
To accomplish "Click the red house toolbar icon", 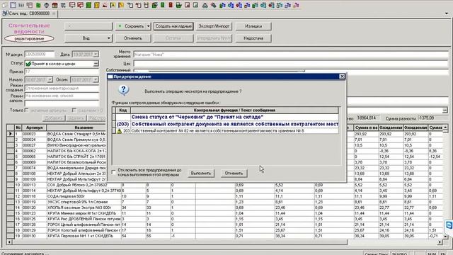I will (55, 5).
